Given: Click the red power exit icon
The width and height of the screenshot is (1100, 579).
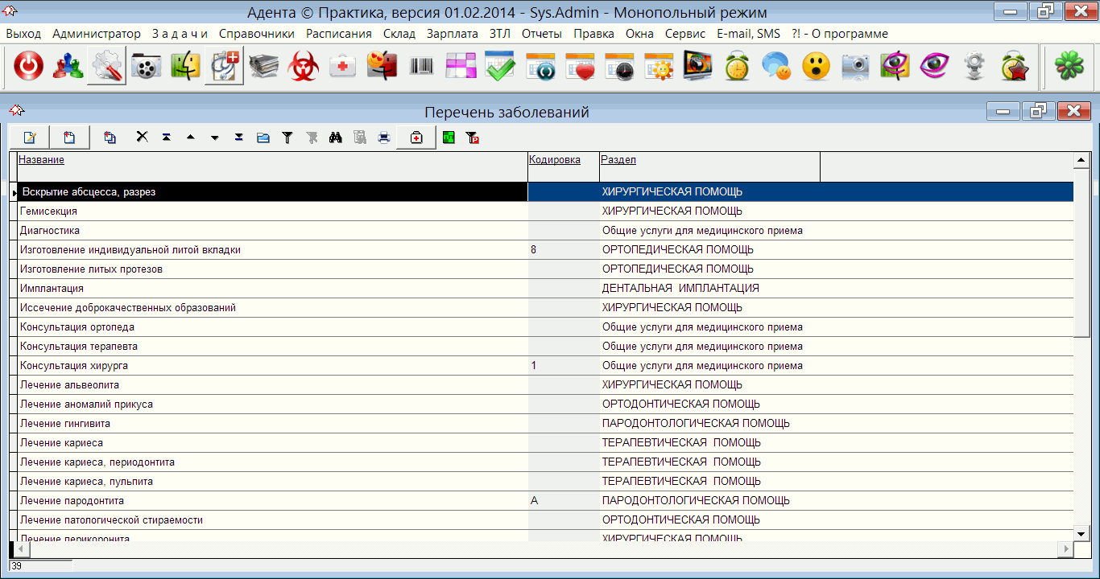Looking at the screenshot, I should point(29,67).
